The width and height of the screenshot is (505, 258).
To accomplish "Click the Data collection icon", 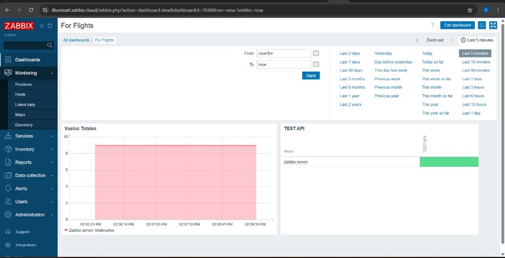I will pos(8,176).
